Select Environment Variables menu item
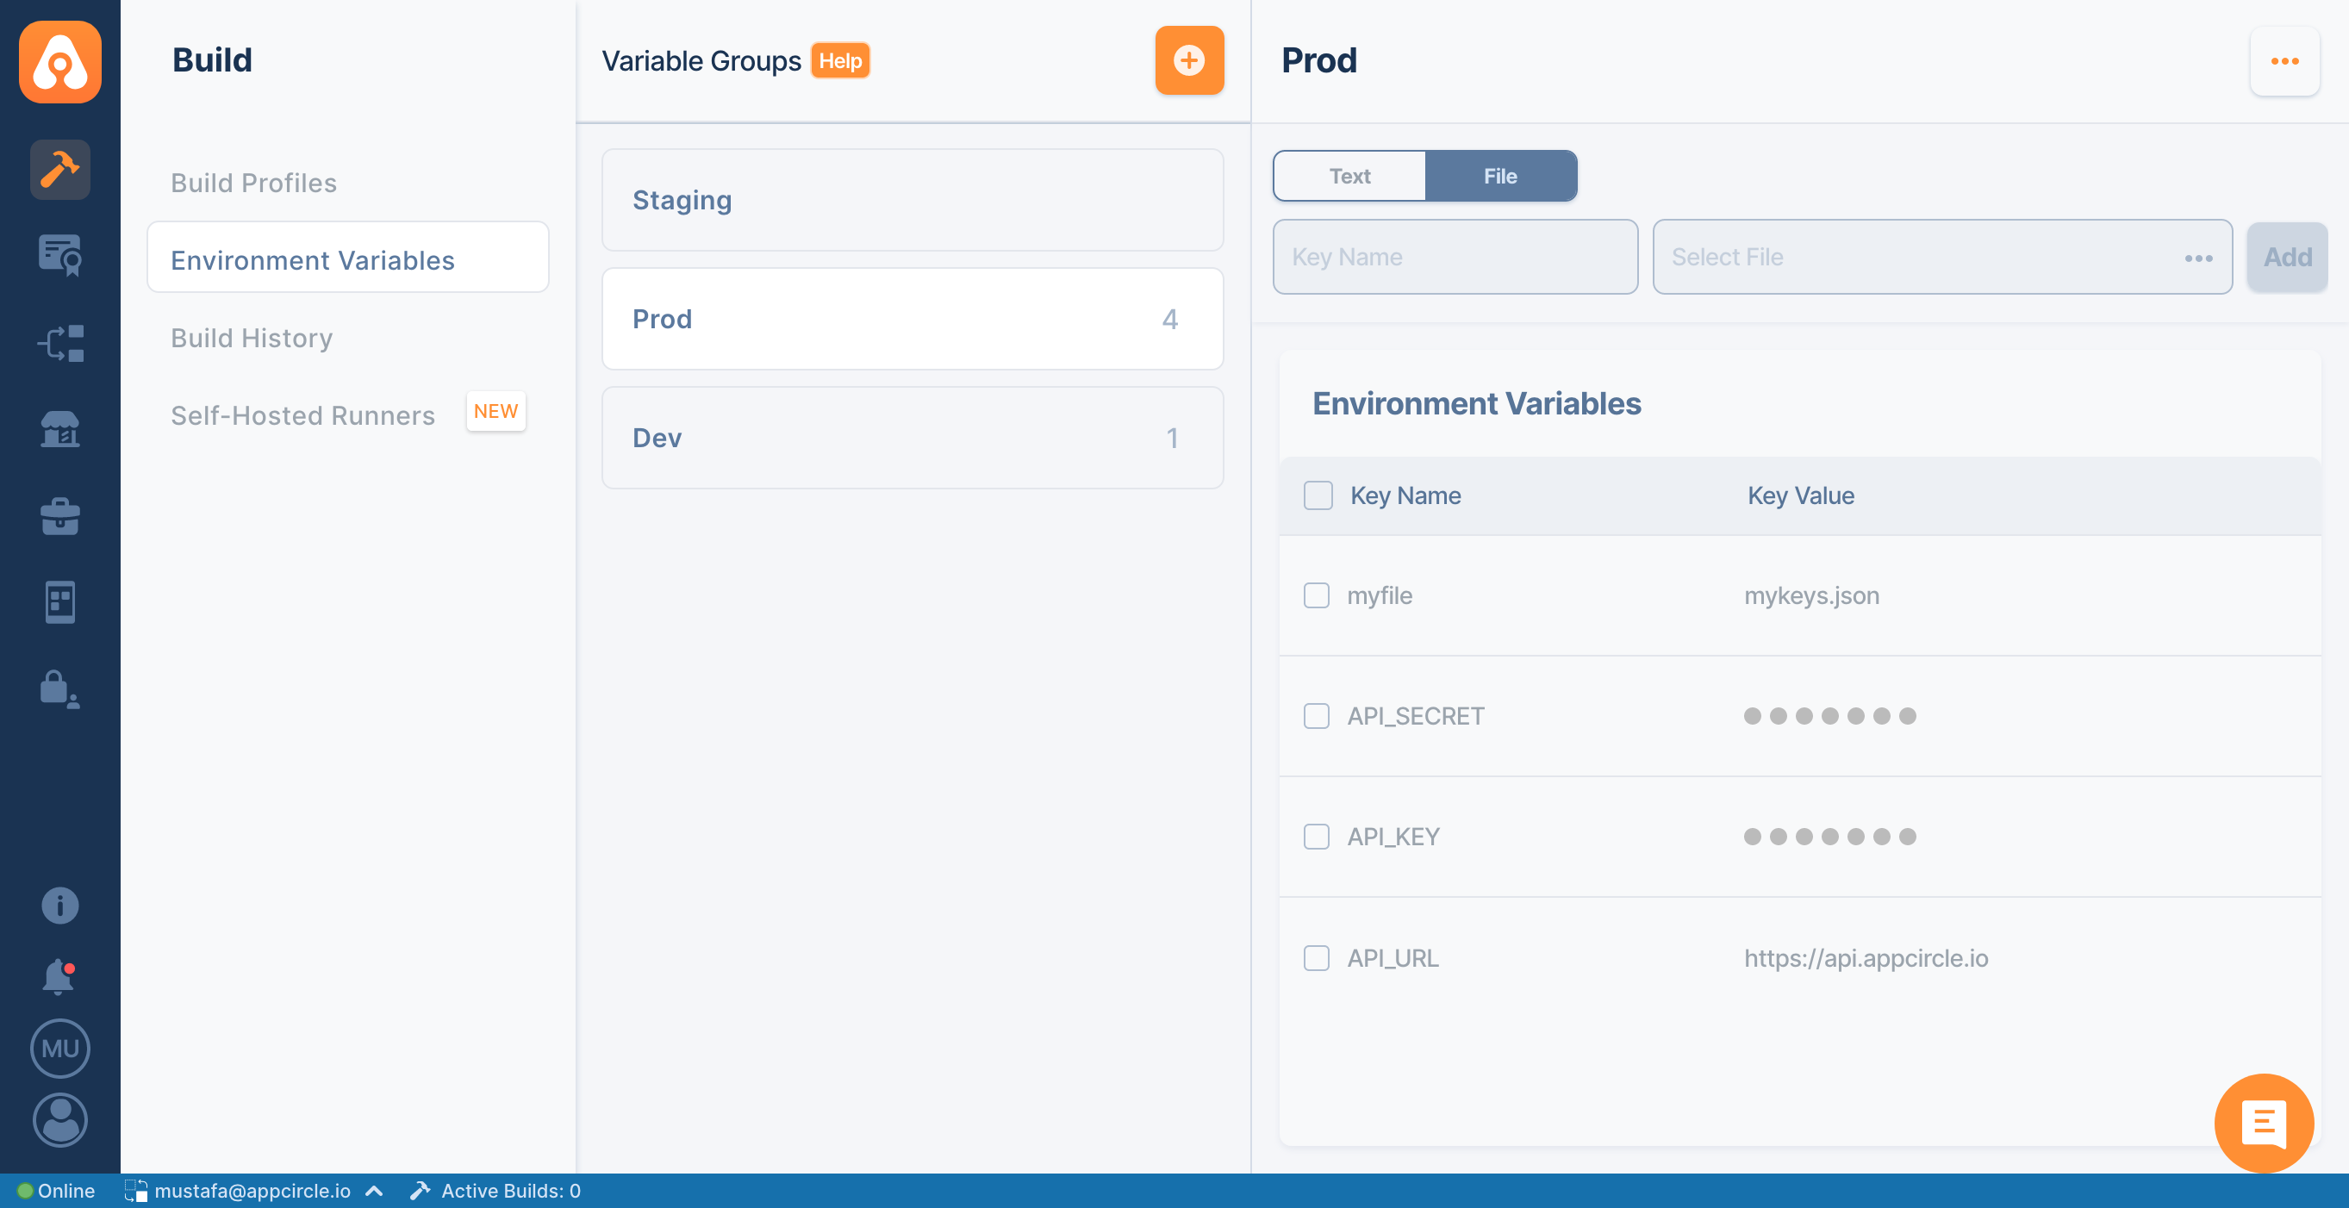This screenshot has height=1208, width=2349. pos(347,257)
